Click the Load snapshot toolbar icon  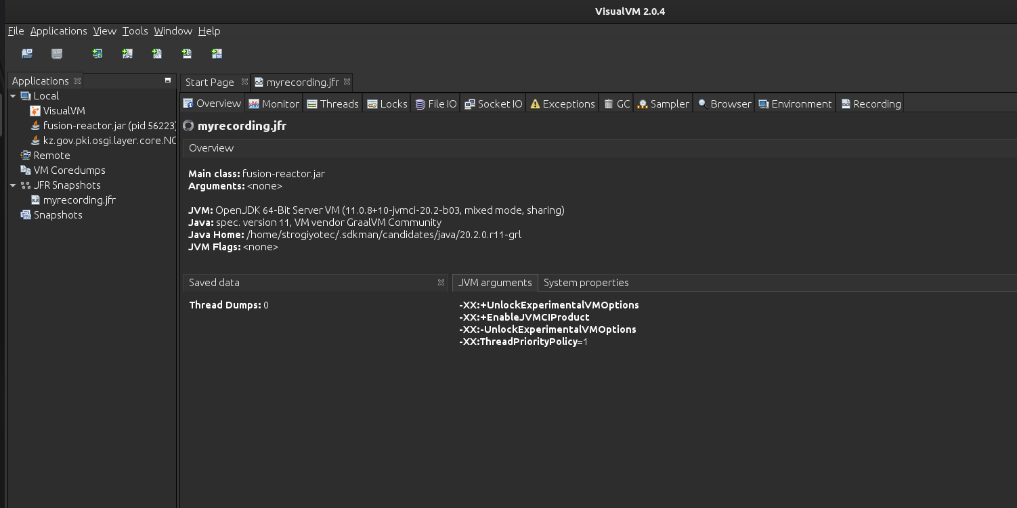pyautogui.click(x=27, y=53)
